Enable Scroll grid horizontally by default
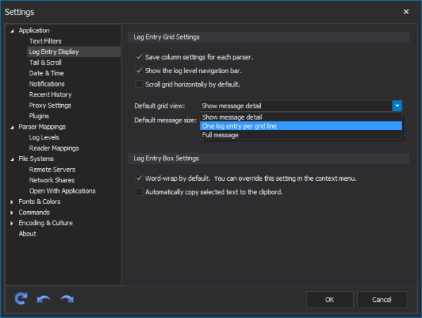This screenshot has width=422, height=318. [139, 84]
